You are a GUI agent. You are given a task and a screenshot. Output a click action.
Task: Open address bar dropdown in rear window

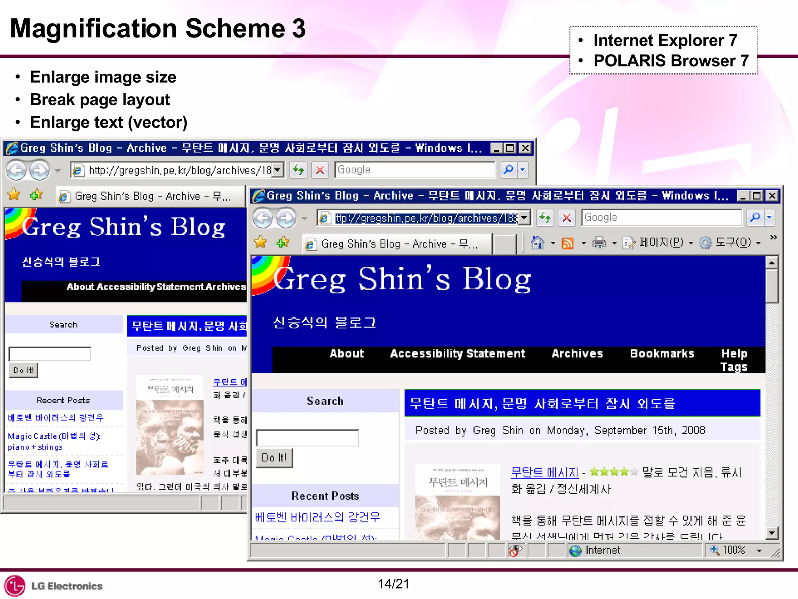pyautogui.click(x=277, y=170)
